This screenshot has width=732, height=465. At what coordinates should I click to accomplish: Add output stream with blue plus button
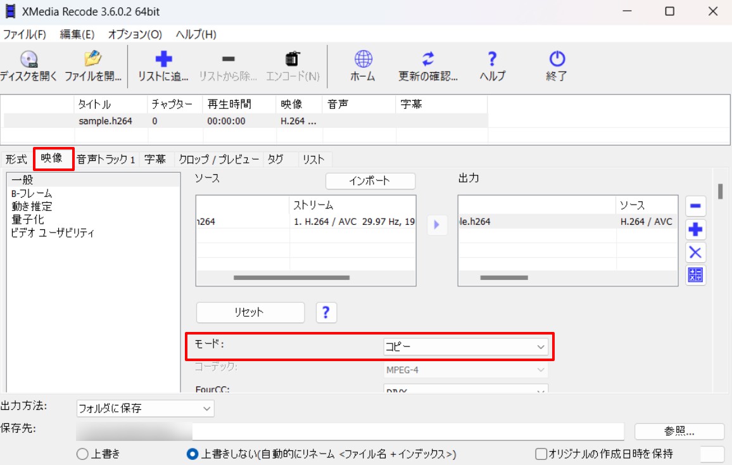[x=695, y=229]
